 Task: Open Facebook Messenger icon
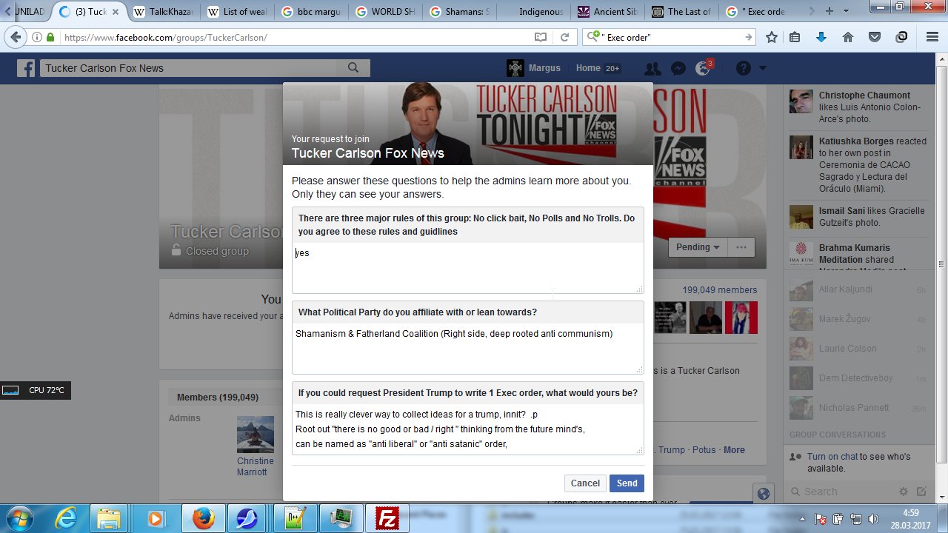coord(678,68)
